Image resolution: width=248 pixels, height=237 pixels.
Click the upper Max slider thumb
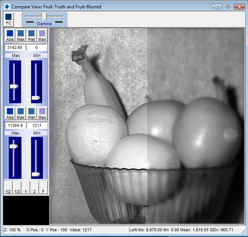pyautogui.click(x=14, y=86)
